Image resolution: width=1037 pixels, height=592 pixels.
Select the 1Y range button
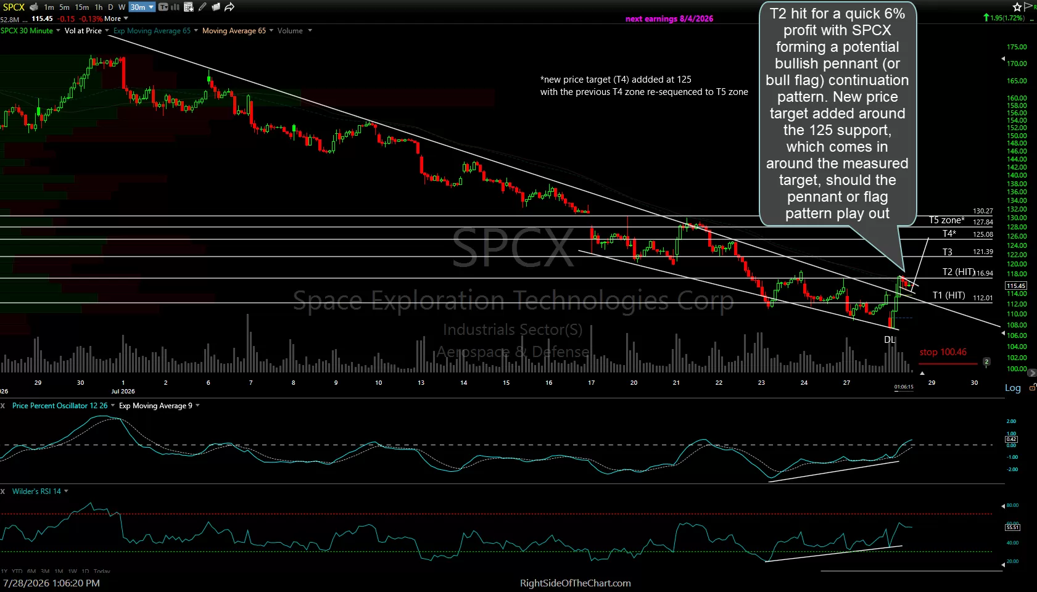(4, 572)
